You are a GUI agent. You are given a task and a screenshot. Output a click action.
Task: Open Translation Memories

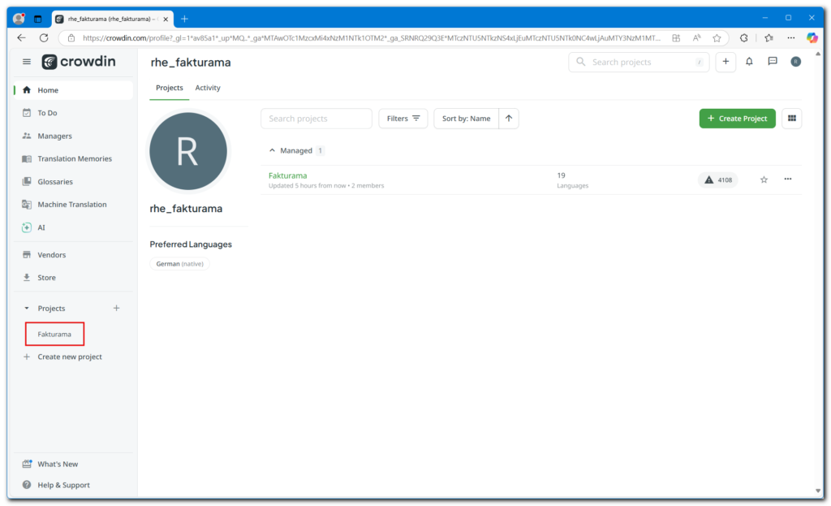pyautogui.click(x=73, y=158)
